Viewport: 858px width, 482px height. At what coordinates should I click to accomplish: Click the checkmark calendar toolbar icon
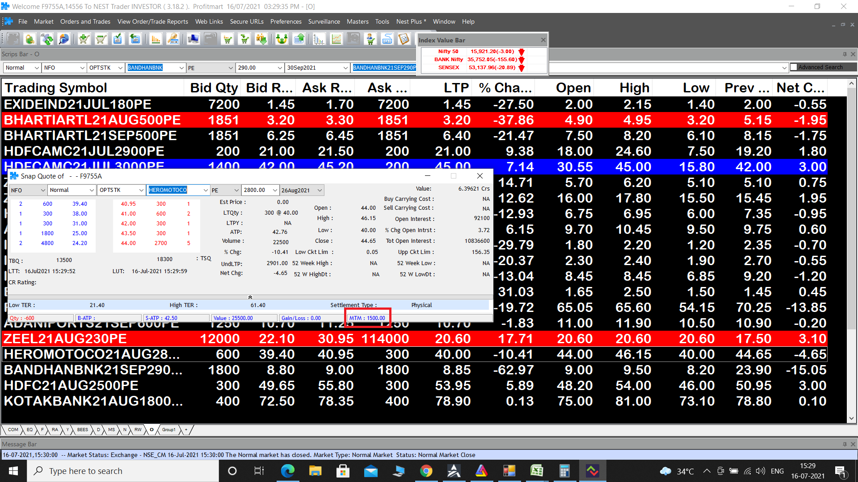tap(118, 39)
